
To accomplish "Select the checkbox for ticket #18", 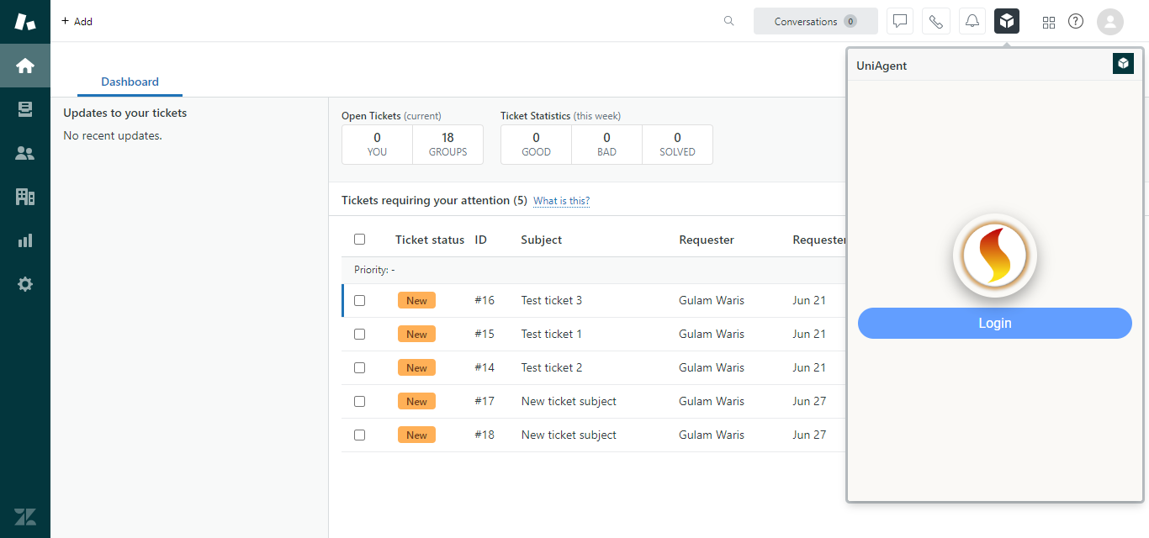I will [360, 435].
